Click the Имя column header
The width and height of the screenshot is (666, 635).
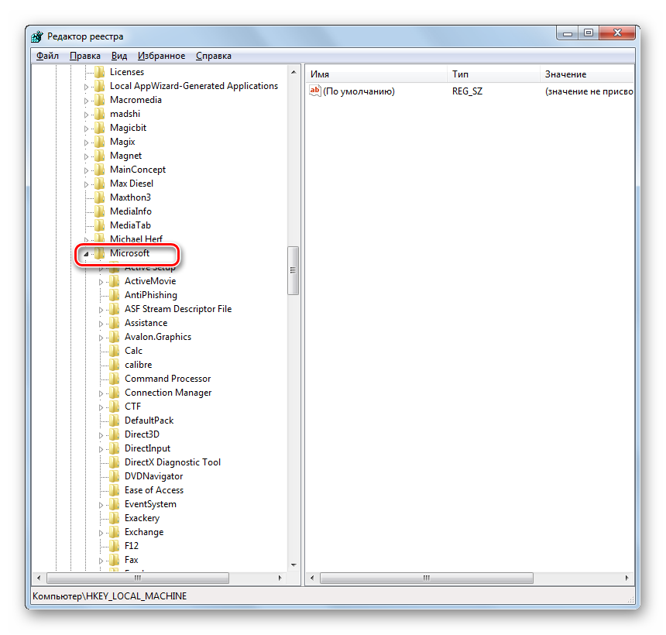(x=376, y=74)
